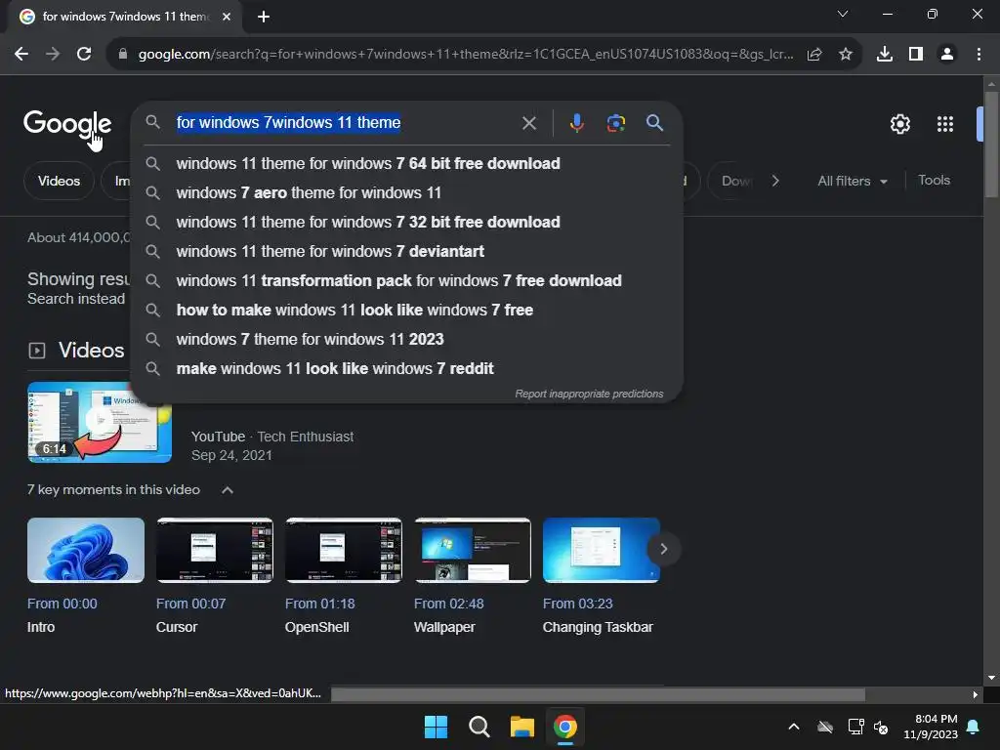Screen dimensions: 1000x750
Task: Click 'From 03:23' timestamp link
Action: click(577, 604)
